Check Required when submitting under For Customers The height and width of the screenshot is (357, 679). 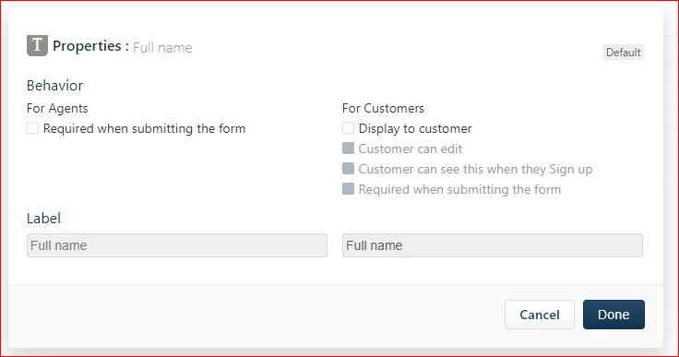348,189
